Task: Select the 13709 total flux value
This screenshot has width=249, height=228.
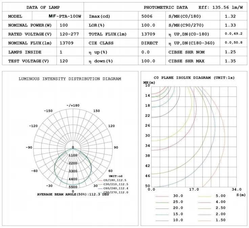Action: (x=148, y=34)
